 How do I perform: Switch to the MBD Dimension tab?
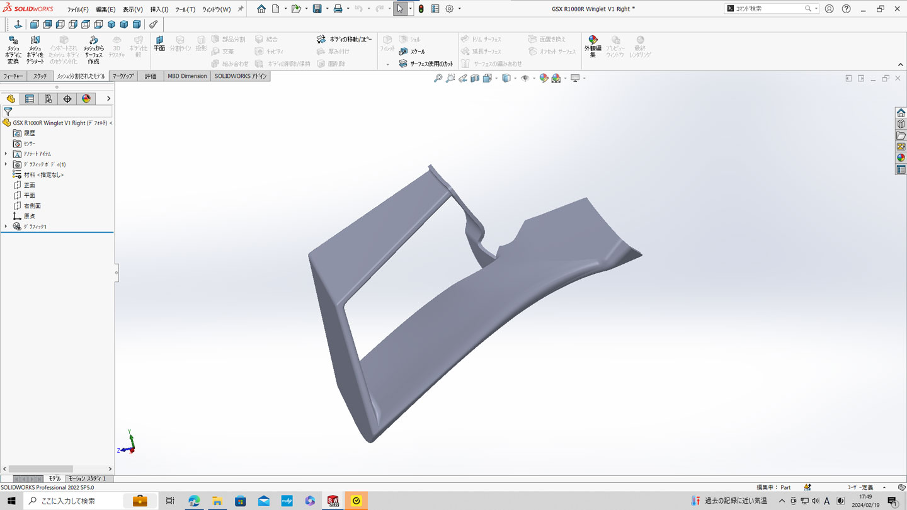[x=187, y=76]
